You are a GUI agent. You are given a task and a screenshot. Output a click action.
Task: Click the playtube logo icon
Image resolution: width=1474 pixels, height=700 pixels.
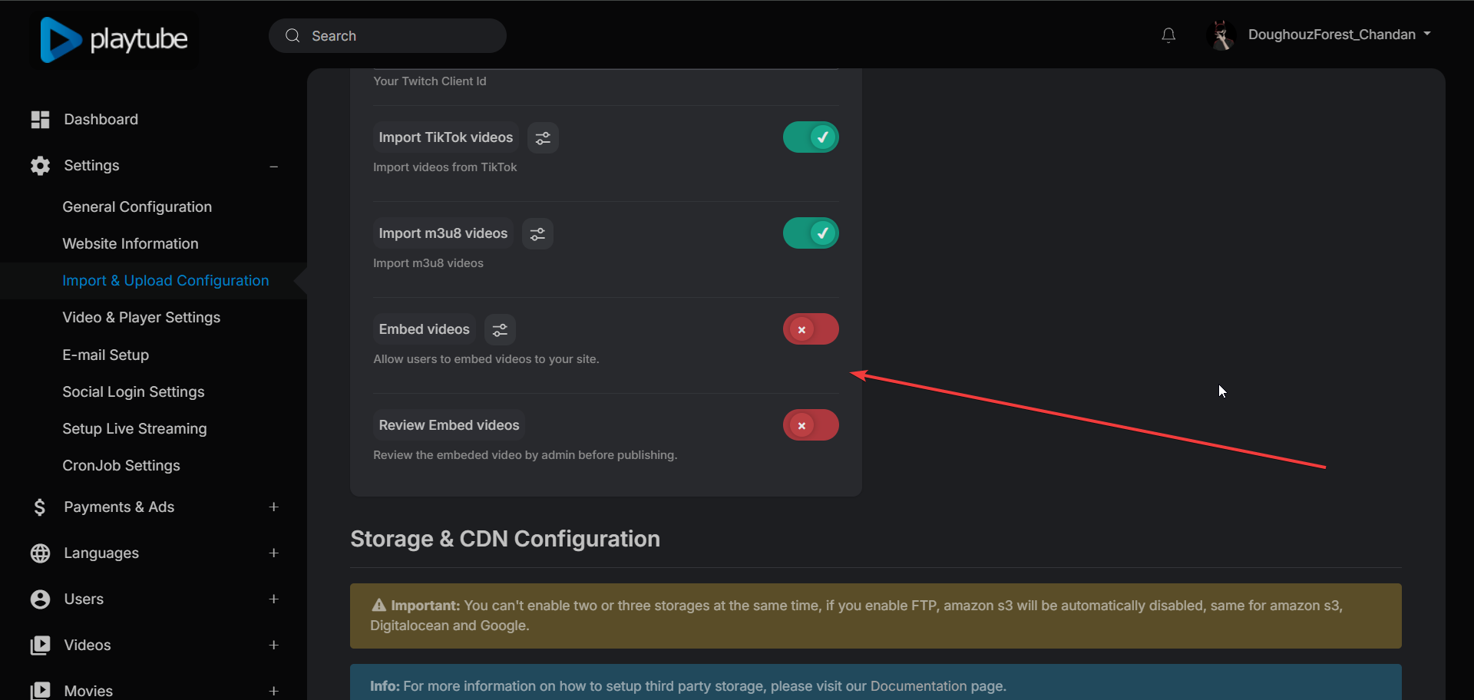coord(61,39)
